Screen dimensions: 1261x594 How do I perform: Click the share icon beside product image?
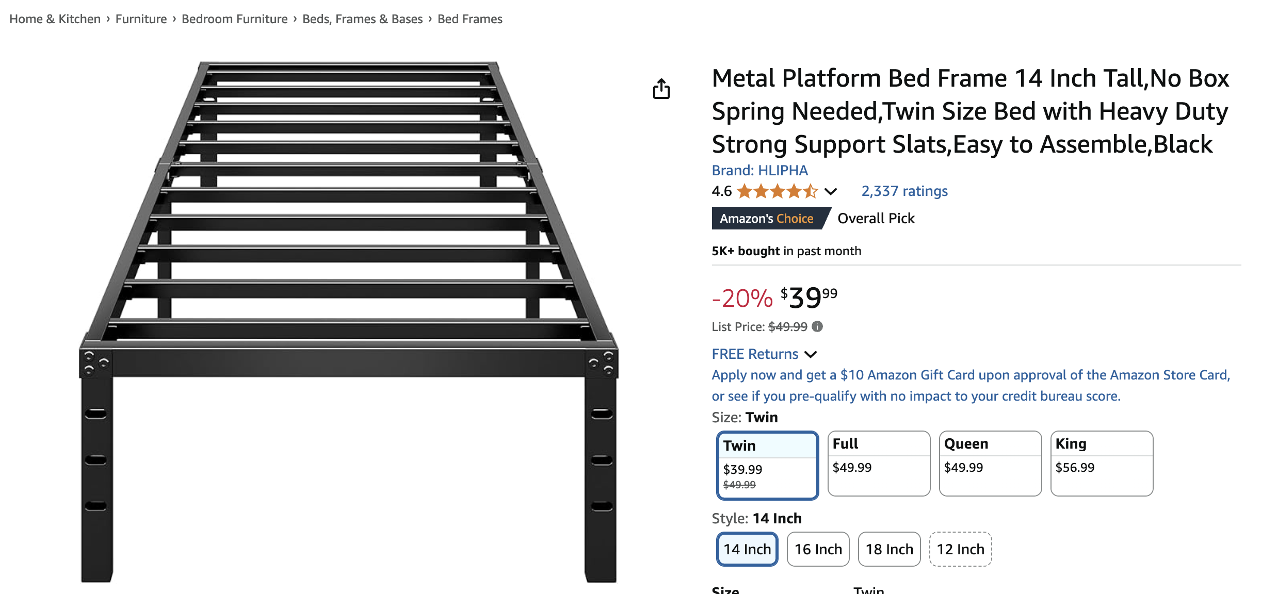click(661, 89)
